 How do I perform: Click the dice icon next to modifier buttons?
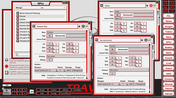pyautogui.click(x=32, y=92)
